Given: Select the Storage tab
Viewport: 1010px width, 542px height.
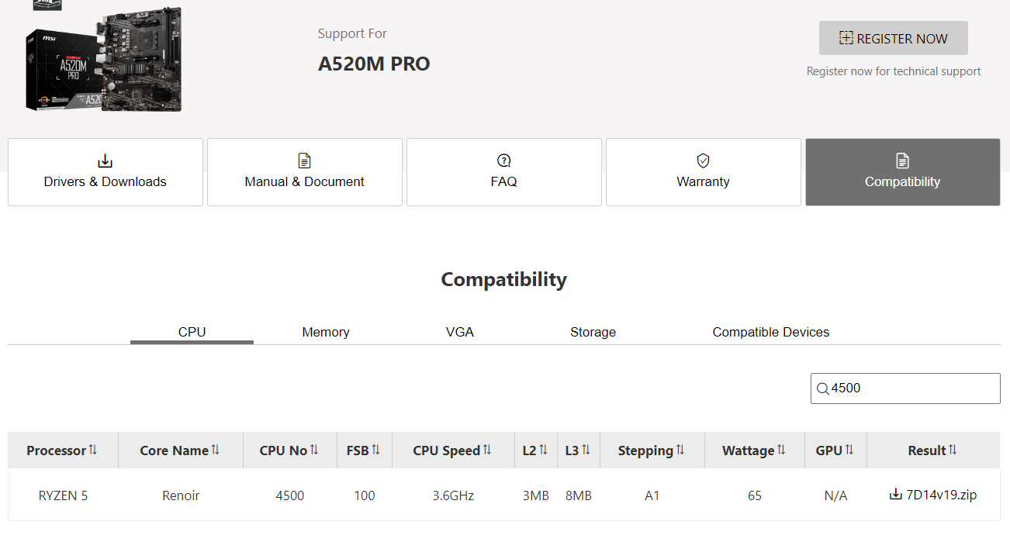Looking at the screenshot, I should [593, 332].
